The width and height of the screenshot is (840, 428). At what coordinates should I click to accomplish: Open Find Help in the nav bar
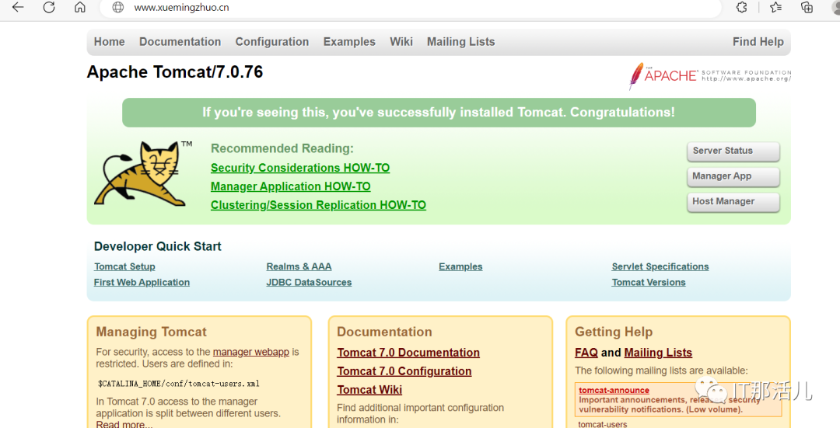click(758, 42)
